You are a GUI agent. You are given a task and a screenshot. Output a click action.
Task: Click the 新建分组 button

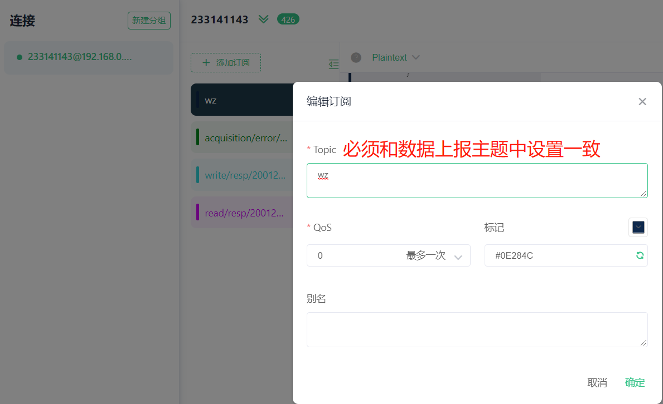click(149, 21)
